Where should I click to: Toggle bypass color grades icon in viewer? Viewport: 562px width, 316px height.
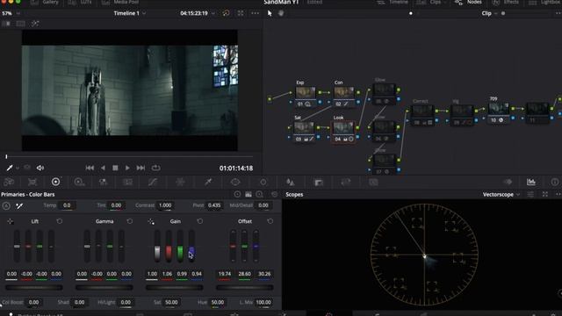pyautogui.click(x=226, y=13)
